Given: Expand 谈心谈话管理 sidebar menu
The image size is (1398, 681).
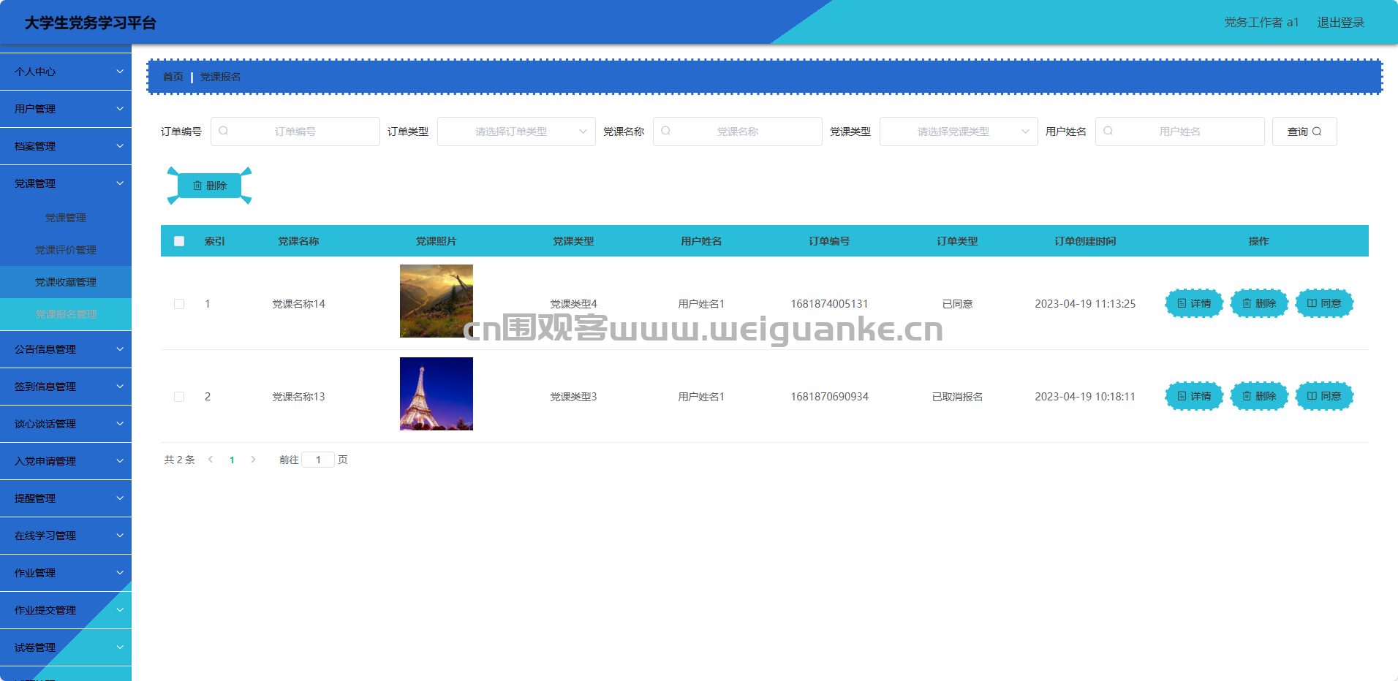Looking at the screenshot, I should [x=66, y=424].
